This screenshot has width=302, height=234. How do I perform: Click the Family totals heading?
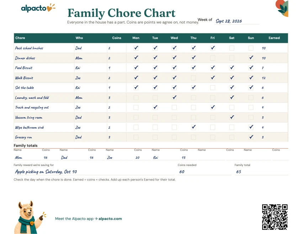click(x=26, y=146)
